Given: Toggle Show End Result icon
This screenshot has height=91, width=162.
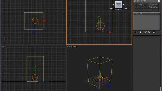Looking at the screenshot, I should click(x=140, y=32).
